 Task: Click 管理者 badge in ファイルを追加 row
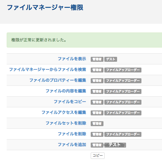click(x=97, y=145)
